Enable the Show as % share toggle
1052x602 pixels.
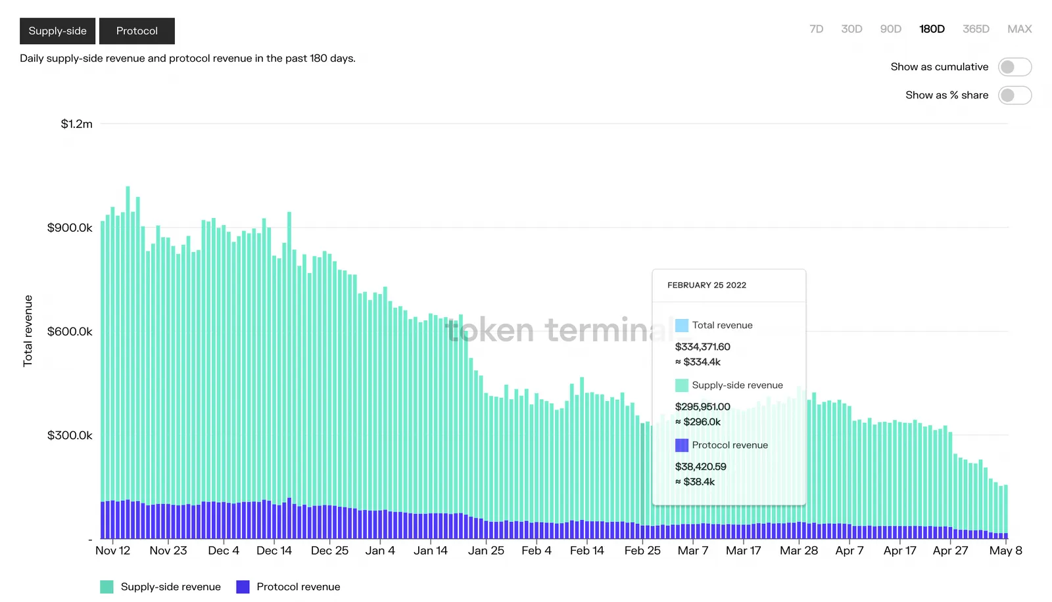click(1015, 95)
